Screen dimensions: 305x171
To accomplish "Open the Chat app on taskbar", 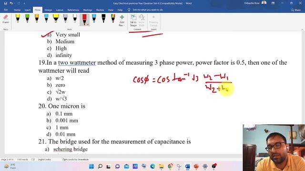I will [118, 166].
